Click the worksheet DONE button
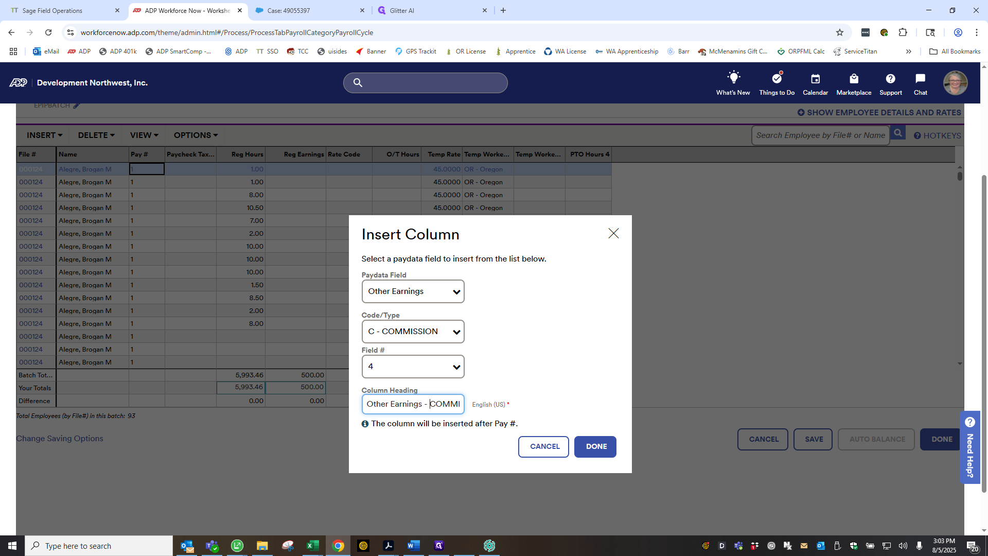The image size is (988, 556). click(x=941, y=440)
